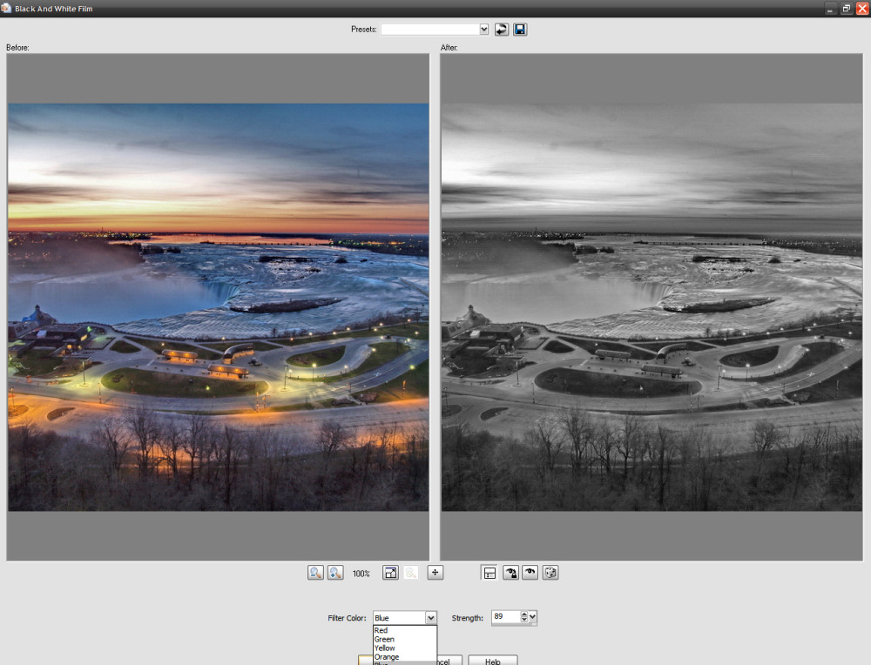
Task: Close the Black And White Film dialog
Action: [862, 9]
